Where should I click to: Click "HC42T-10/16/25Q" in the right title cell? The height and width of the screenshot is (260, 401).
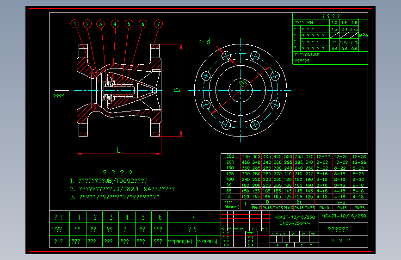click(344, 216)
